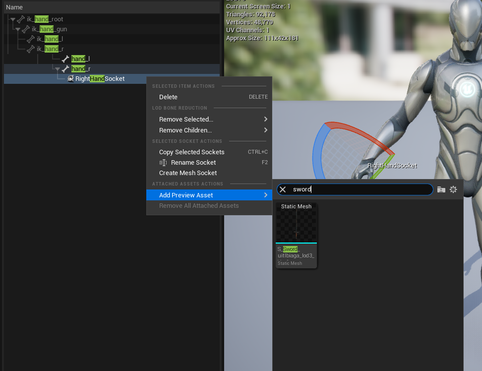Click RightHandSocket label in viewport
The image size is (482, 371).
click(392, 166)
